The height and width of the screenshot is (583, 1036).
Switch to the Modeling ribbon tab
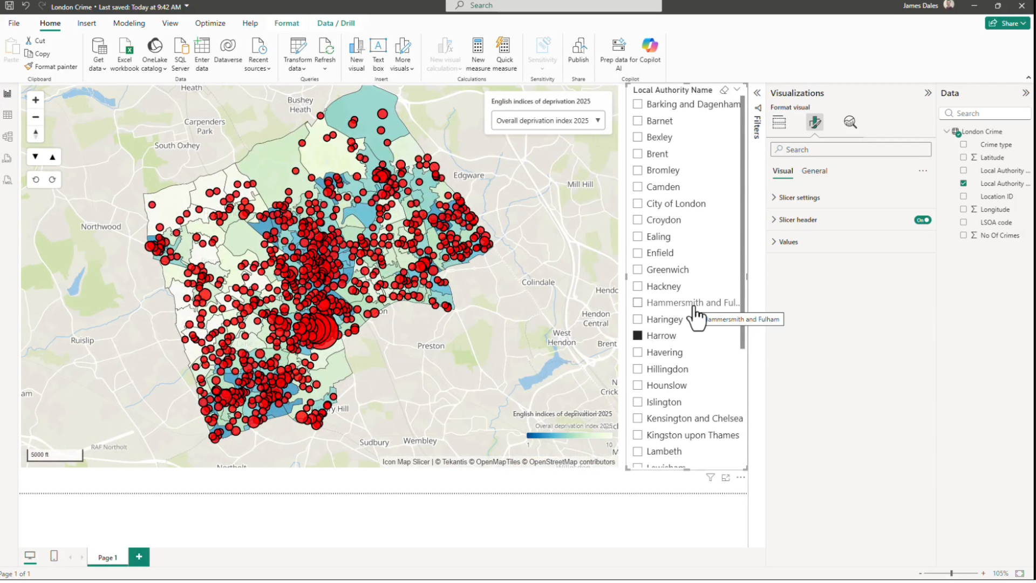129,23
